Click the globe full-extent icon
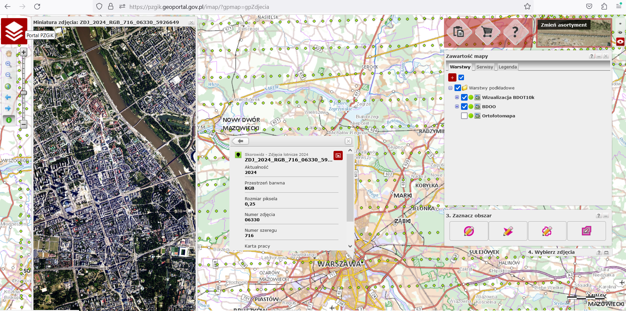 8,86
